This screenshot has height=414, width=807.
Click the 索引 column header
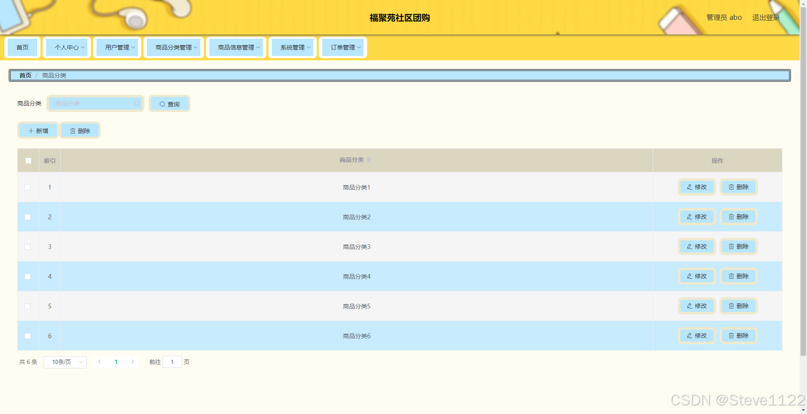click(50, 161)
